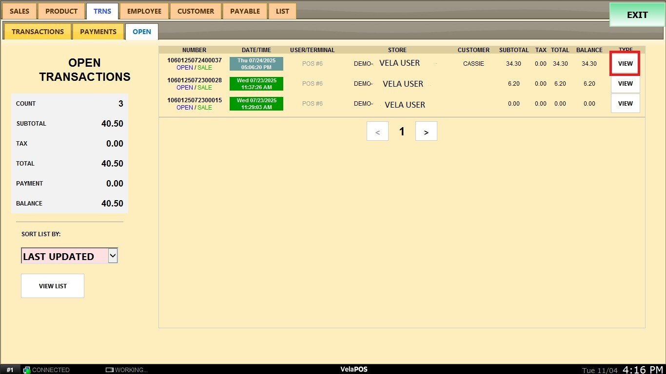The height and width of the screenshot is (374, 666).
Task: Select the PAYABLE tab
Action: pyautogui.click(x=245, y=11)
